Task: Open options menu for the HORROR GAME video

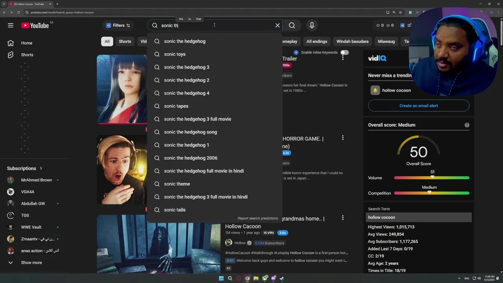Action: (x=343, y=138)
